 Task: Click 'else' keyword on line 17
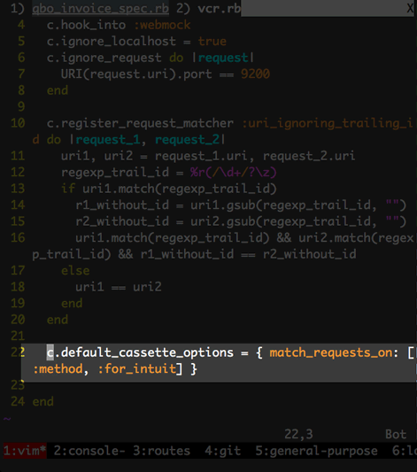pyautogui.click(x=75, y=271)
